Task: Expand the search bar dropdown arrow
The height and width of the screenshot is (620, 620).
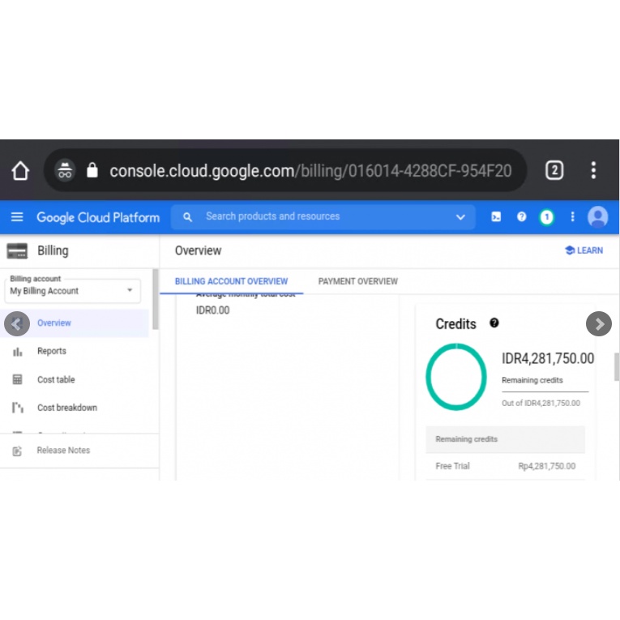Action: pos(460,216)
